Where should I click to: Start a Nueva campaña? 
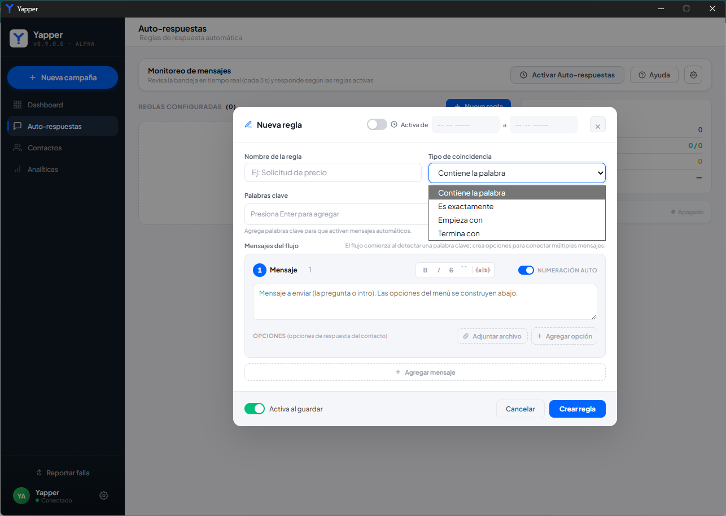(x=63, y=77)
